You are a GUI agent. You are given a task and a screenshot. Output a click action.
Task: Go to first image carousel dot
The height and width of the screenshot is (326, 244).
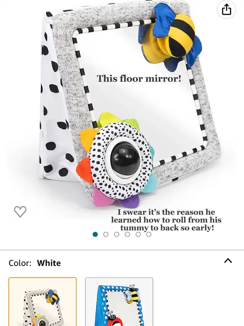[95, 234]
